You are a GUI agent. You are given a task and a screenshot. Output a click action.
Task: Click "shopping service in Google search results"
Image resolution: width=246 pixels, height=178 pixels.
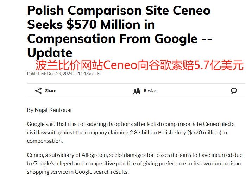pos(78,172)
